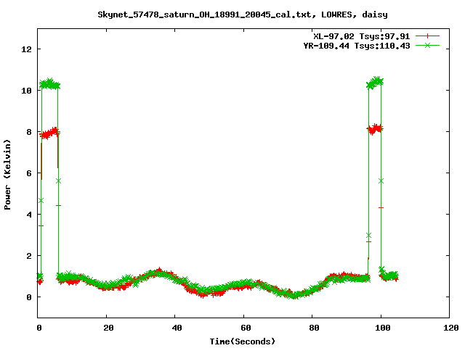Click the red calibration plateau near 100 seconds

375,129
